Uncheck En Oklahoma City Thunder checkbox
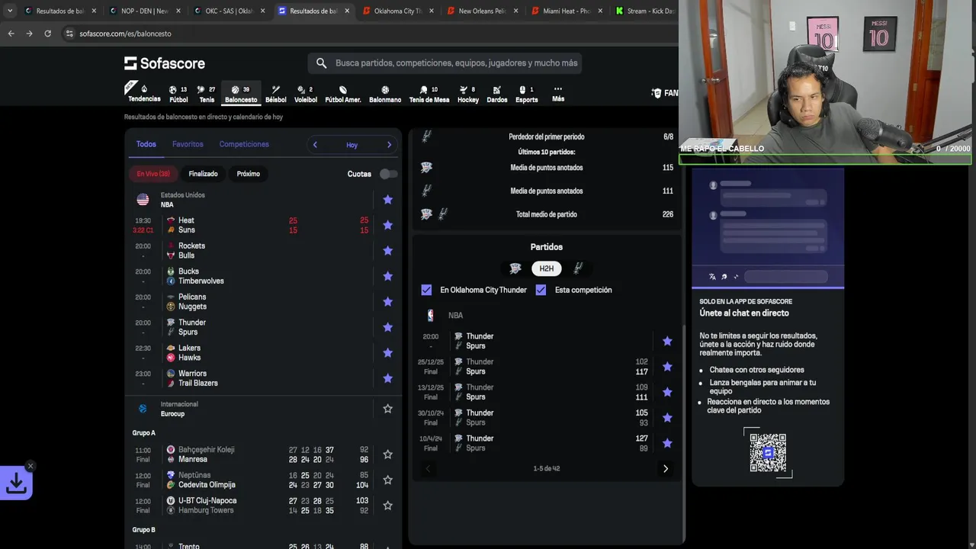Screen dimensions: 976x549 coord(426,290)
